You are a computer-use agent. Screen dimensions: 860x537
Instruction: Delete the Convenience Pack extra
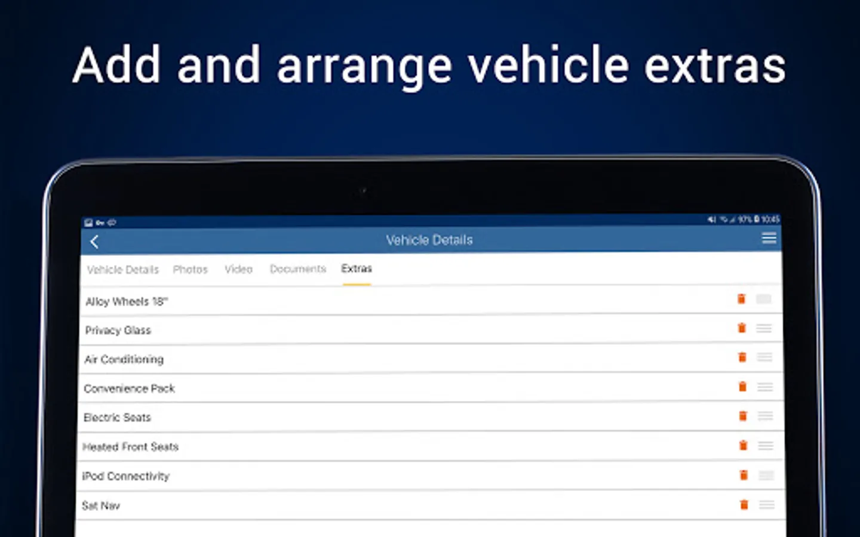[x=742, y=386]
